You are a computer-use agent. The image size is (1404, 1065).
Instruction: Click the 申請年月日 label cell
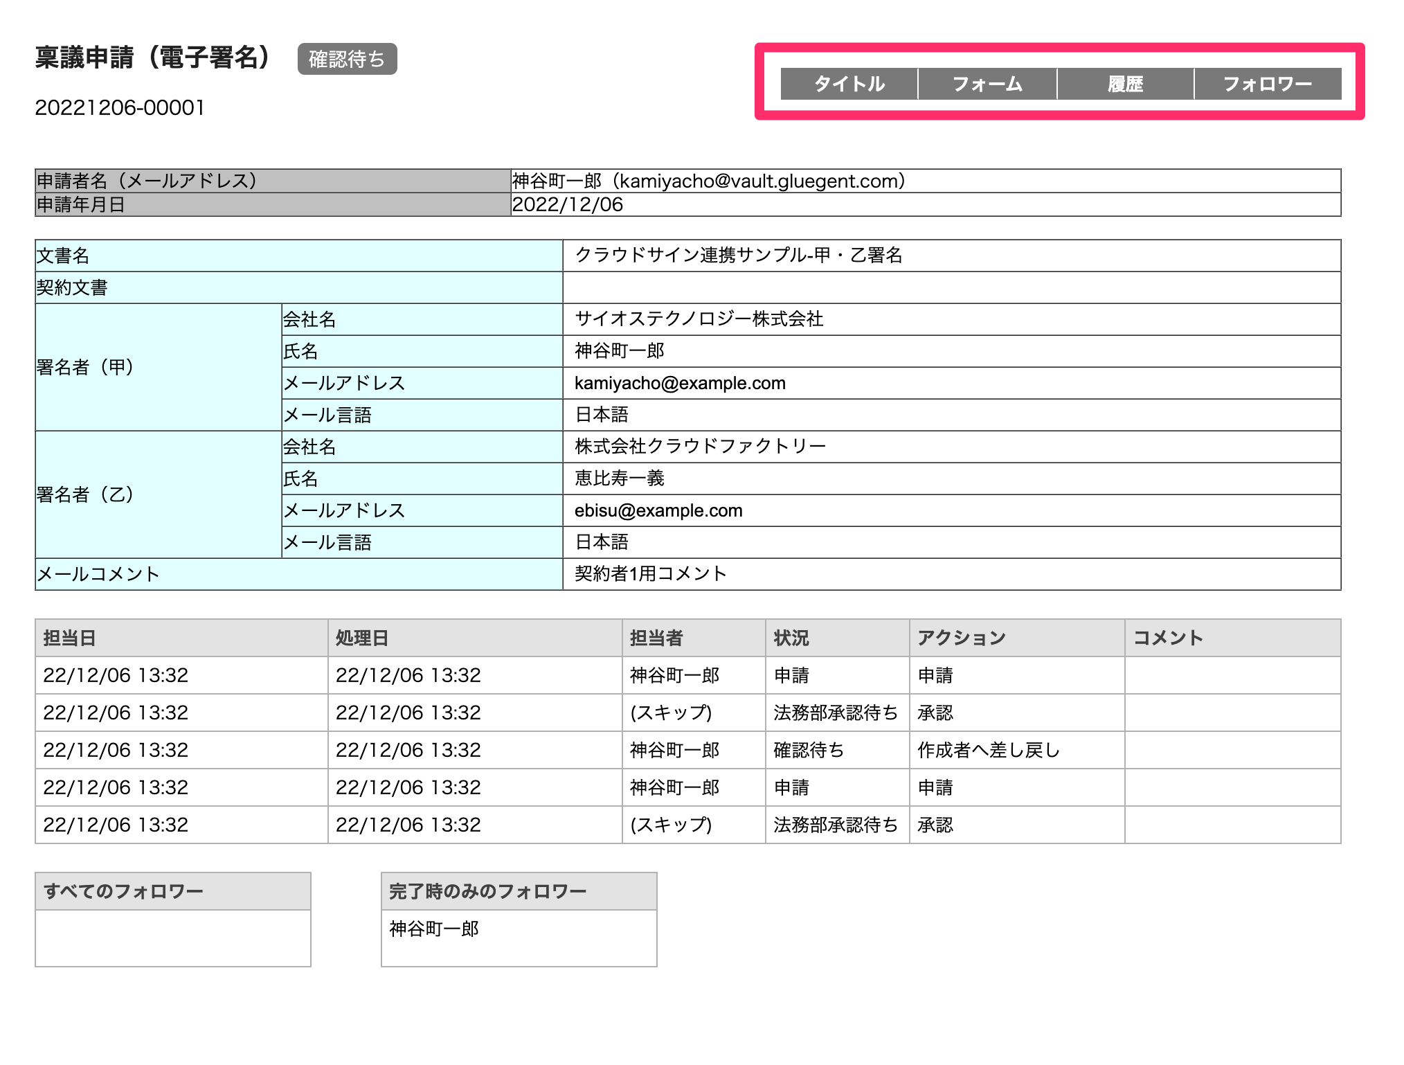click(x=273, y=204)
